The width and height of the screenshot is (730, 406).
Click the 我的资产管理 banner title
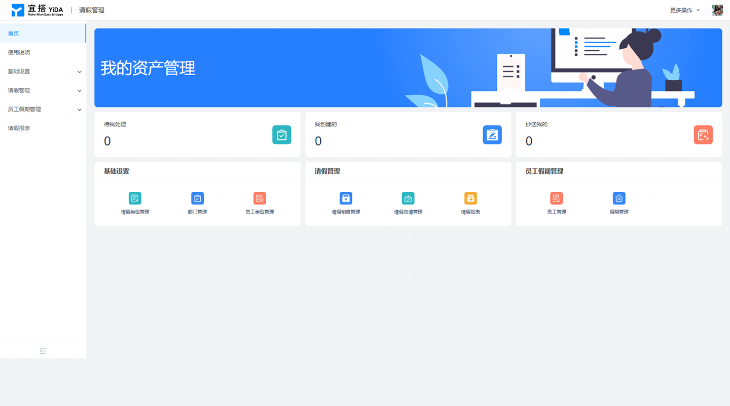[148, 68]
